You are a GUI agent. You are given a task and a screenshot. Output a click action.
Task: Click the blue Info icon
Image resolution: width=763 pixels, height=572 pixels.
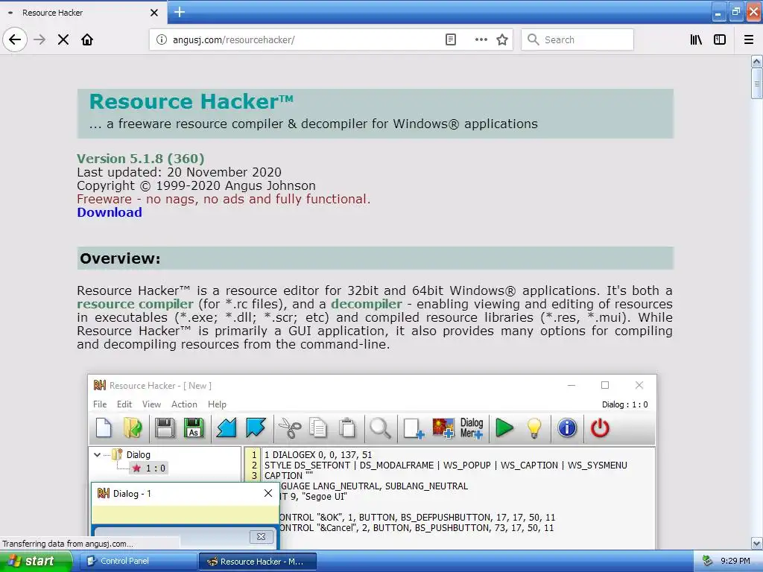click(567, 428)
